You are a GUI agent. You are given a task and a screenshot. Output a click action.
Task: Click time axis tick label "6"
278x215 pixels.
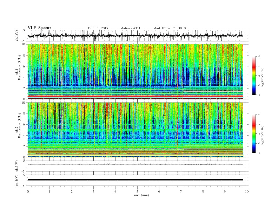pos(159,191)
